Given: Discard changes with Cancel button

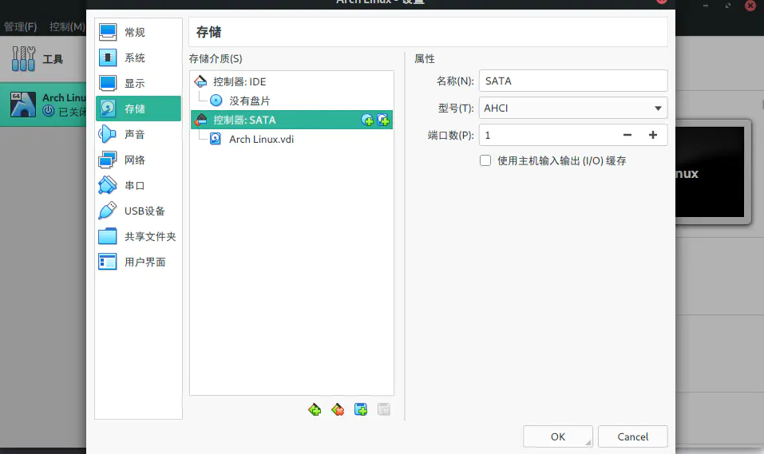Looking at the screenshot, I should point(633,437).
